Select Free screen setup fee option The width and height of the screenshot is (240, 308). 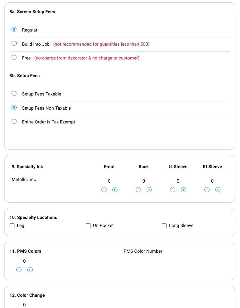[x=14, y=58]
